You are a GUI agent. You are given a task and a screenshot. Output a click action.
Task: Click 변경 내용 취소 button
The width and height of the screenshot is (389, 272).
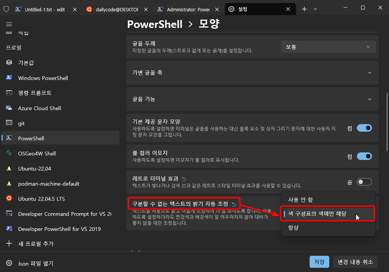point(355,262)
